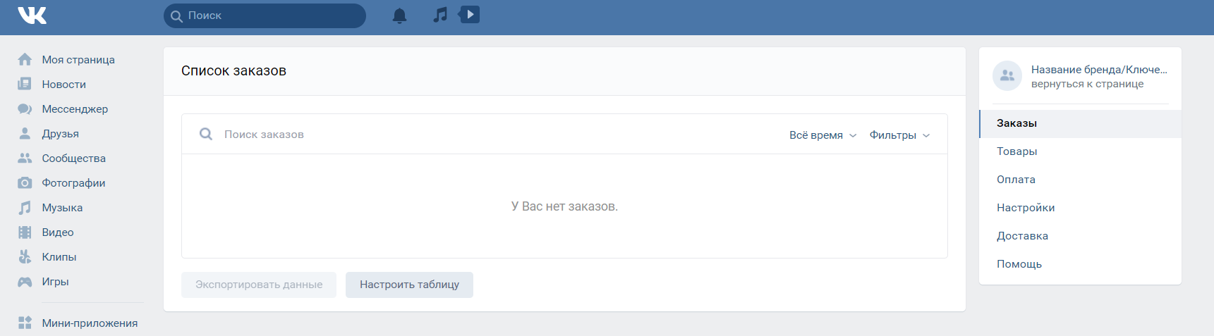This screenshot has height=336, width=1214.
Task: Click the home icon for Моя страница
Action: 25,59
